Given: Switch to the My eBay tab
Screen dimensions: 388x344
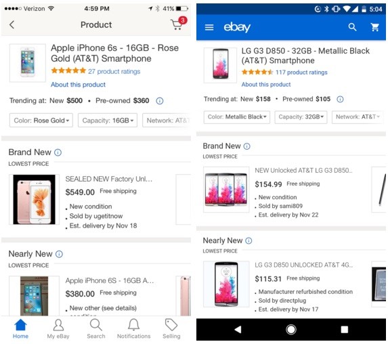Looking at the screenshot, I should click(x=58, y=329).
